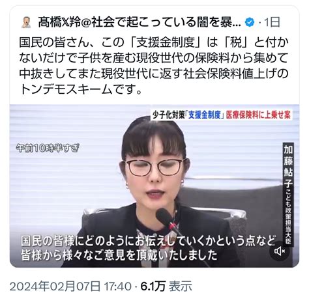Click the blue verified badge
The height and width of the screenshot is (295, 309).
pyautogui.click(x=250, y=22)
